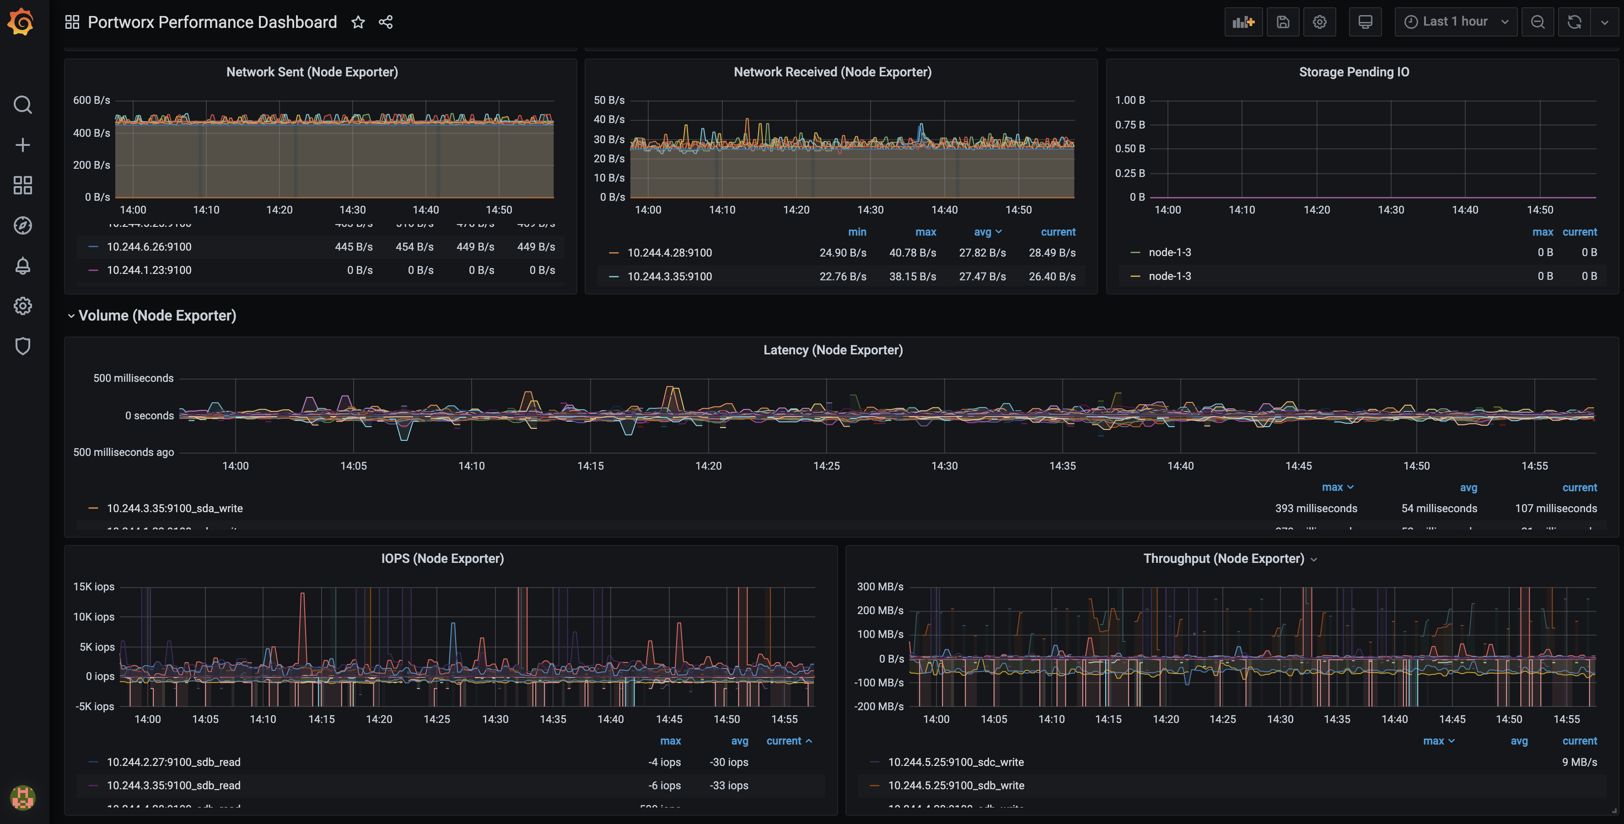The image size is (1624, 824).
Task: Open Network Received (Node Exporter) panel title
Action: click(x=833, y=72)
